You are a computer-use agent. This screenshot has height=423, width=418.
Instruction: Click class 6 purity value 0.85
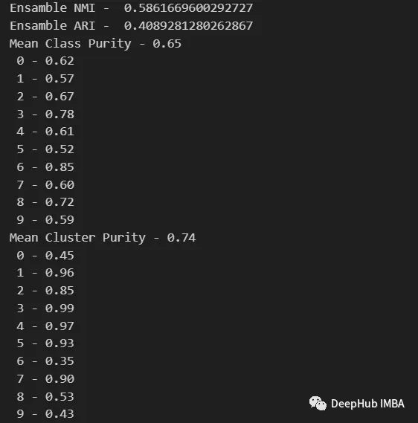tap(60, 167)
